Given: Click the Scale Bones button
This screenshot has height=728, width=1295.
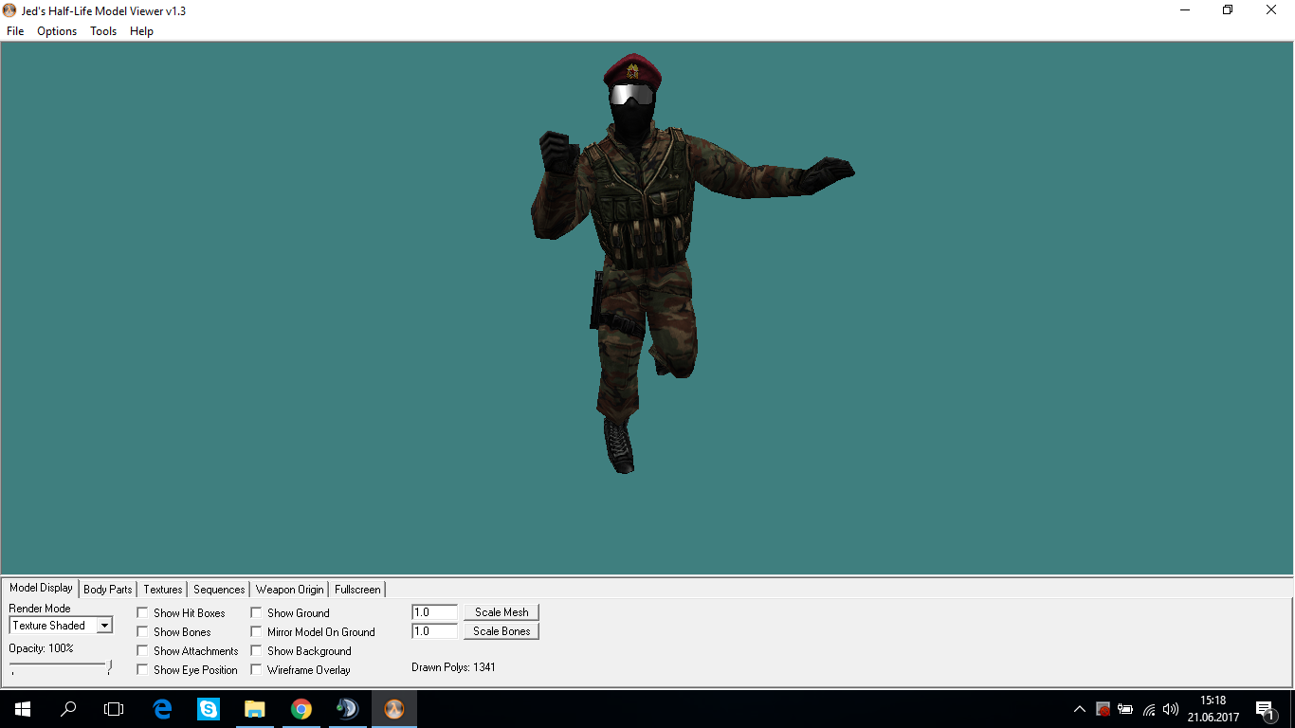Looking at the screenshot, I should pos(502,631).
